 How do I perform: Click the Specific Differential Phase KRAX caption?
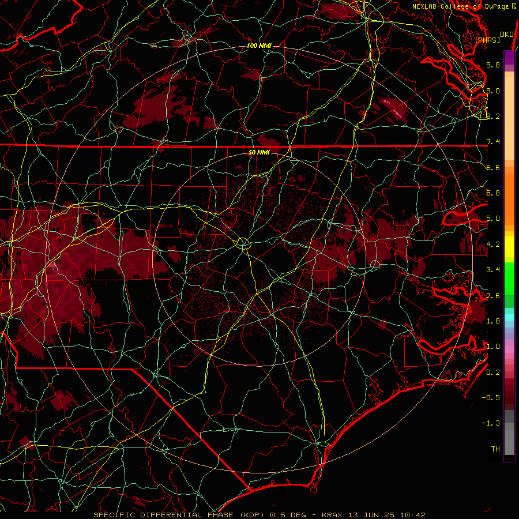259,515
